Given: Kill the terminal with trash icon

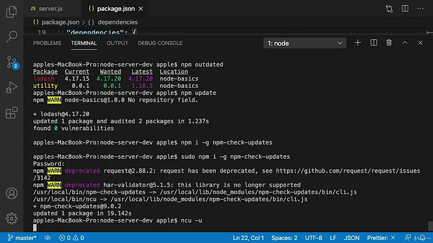Looking at the screenshot, I should 389,43.
